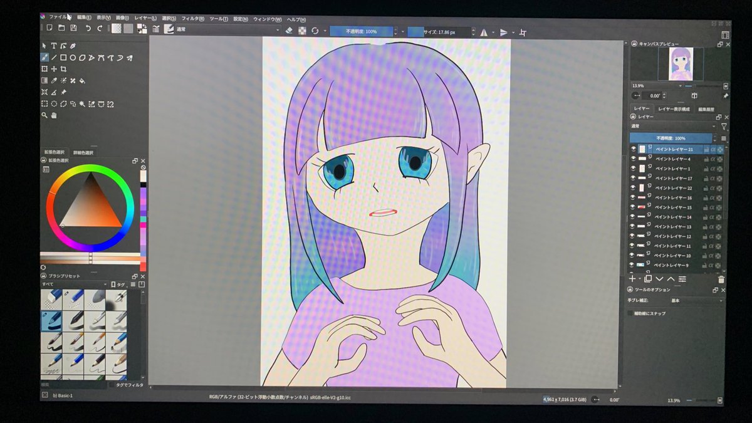The height and width of the screenshot is (423, 752).
Task: Select the Color Picker eyedropper tool
Action: point(54,80)
